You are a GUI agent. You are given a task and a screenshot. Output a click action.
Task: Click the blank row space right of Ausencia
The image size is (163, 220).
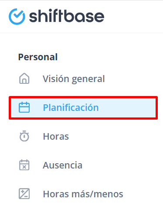(119, 165)
